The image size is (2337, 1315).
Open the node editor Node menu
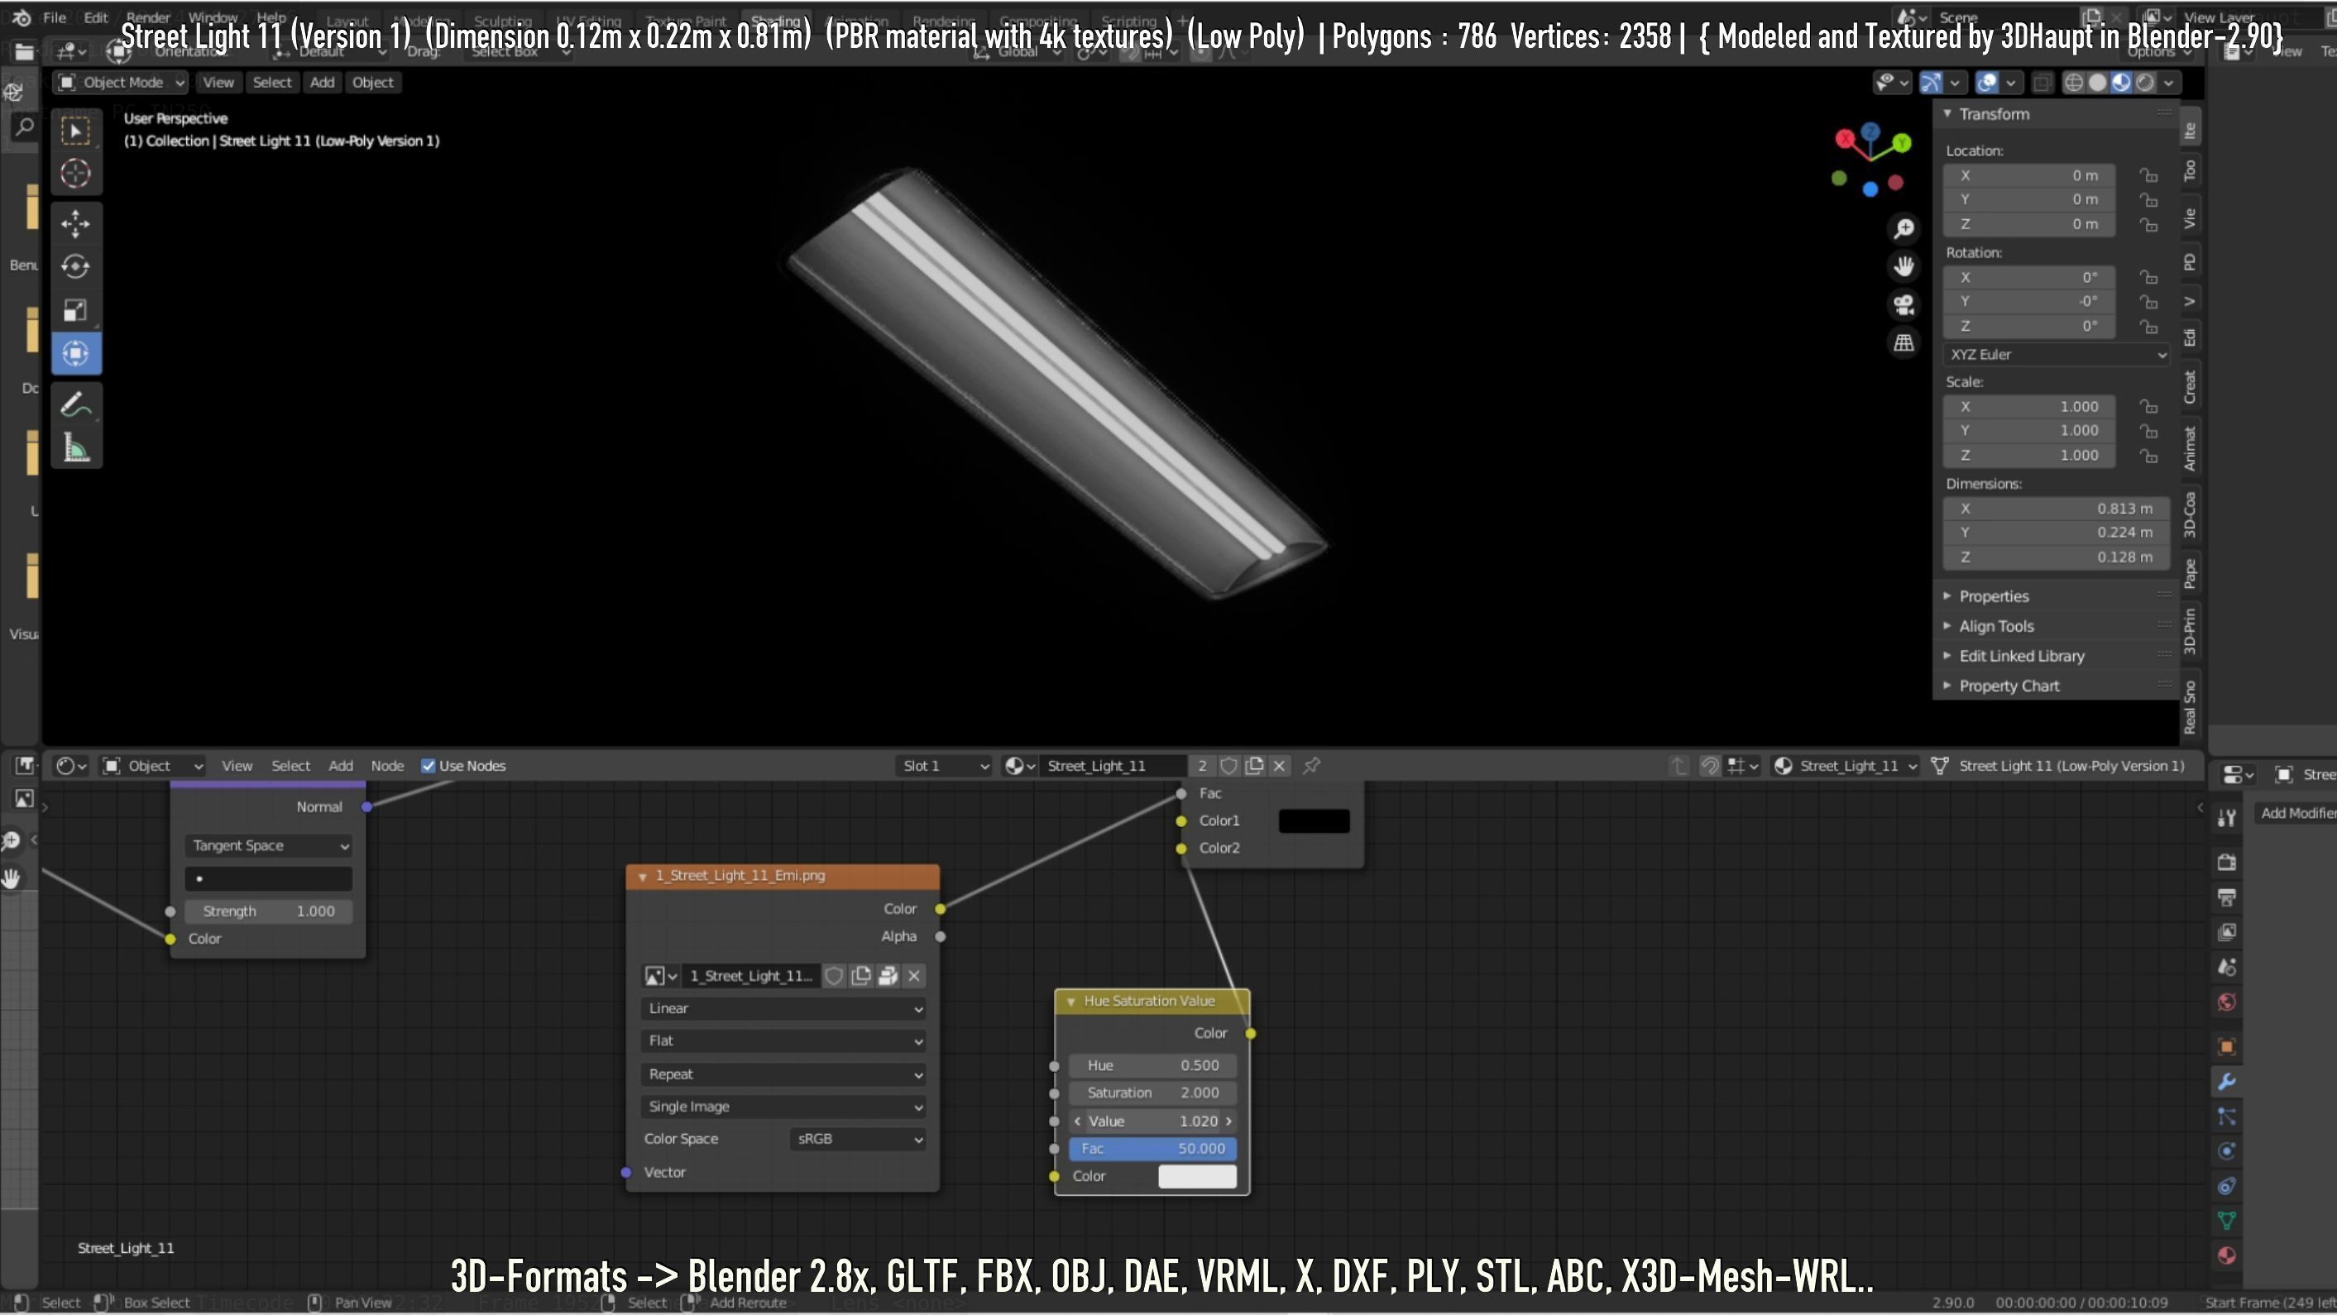click(387, 765)
